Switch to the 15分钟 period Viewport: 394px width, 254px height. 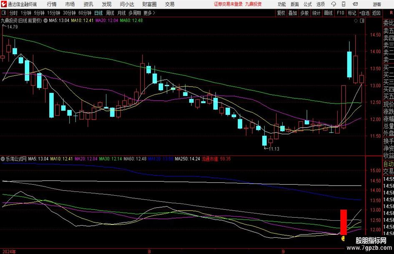53,13
